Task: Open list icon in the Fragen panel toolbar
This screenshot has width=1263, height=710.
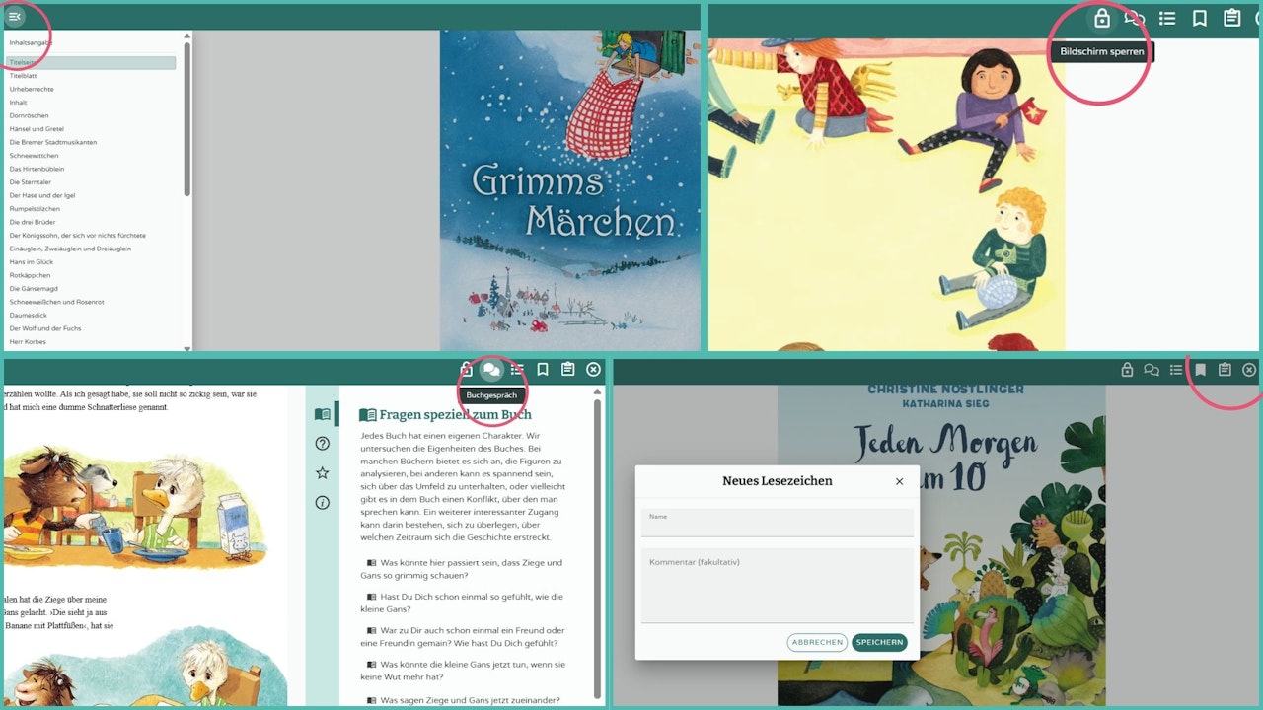Action: pos(517,370)
